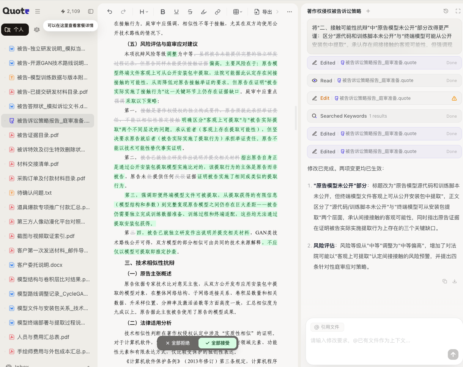This screenshot has width=463, height=367.
Task: Click the PDF icon of 模型结构与卷积层比对结果
Action: tap(12, 279)
